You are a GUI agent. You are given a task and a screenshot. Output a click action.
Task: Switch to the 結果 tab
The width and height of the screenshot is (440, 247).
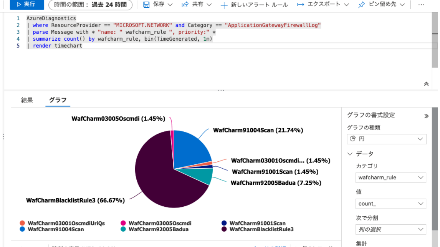(x=27, y=100)
